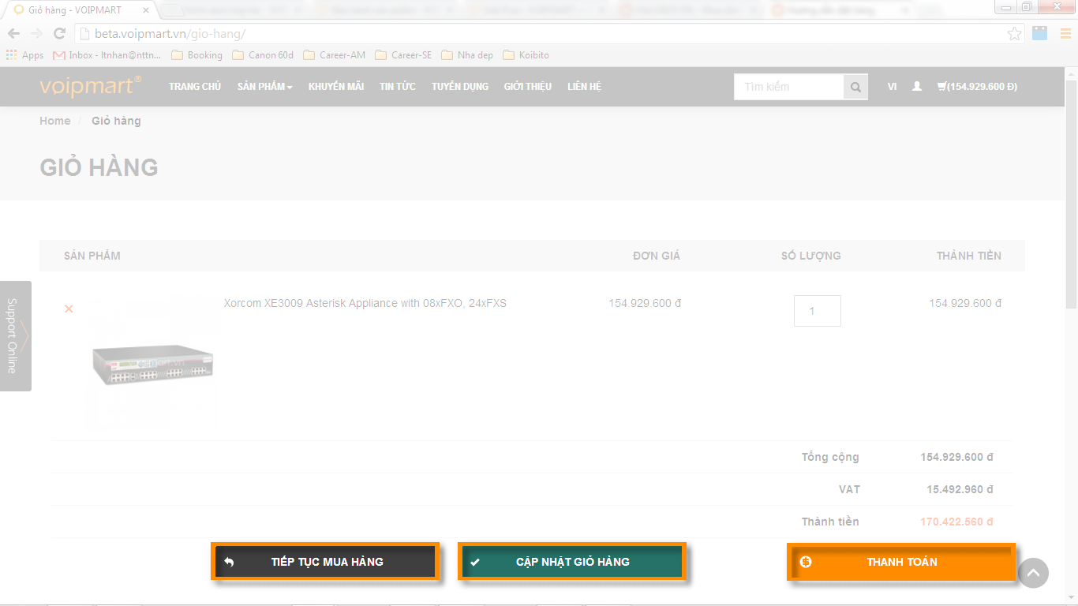Open the Gmail Inbox bookmark

coord(107,55)
